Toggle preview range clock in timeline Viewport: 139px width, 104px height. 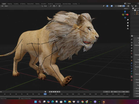[112, 92]
